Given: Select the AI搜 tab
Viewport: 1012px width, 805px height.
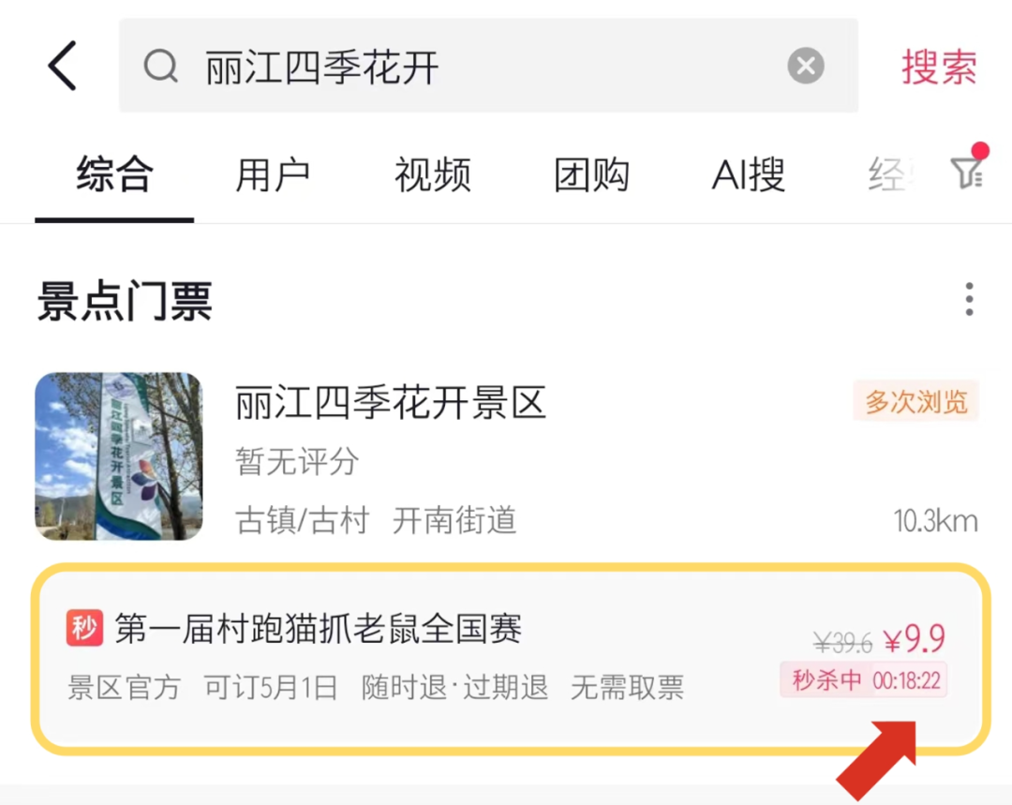Looking at the screenshot, I should (749, 174).
